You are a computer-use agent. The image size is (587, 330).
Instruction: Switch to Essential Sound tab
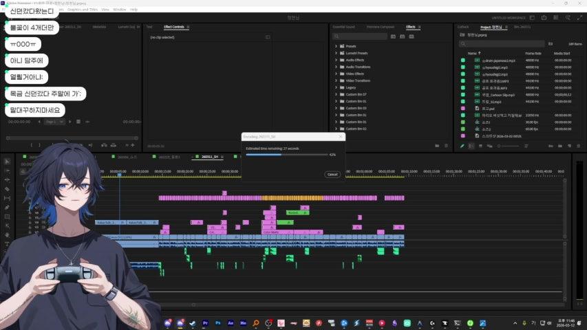[343, 27]
